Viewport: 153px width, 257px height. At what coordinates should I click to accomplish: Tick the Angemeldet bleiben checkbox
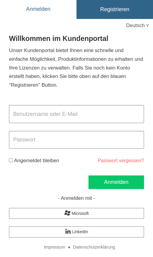click(11, 160)
